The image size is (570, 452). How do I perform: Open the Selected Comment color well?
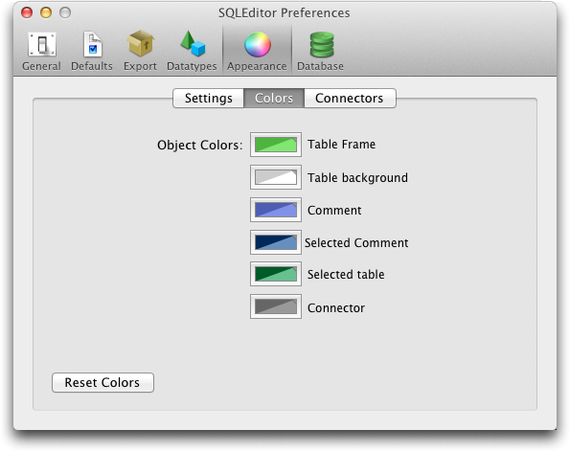coord(276,242)
